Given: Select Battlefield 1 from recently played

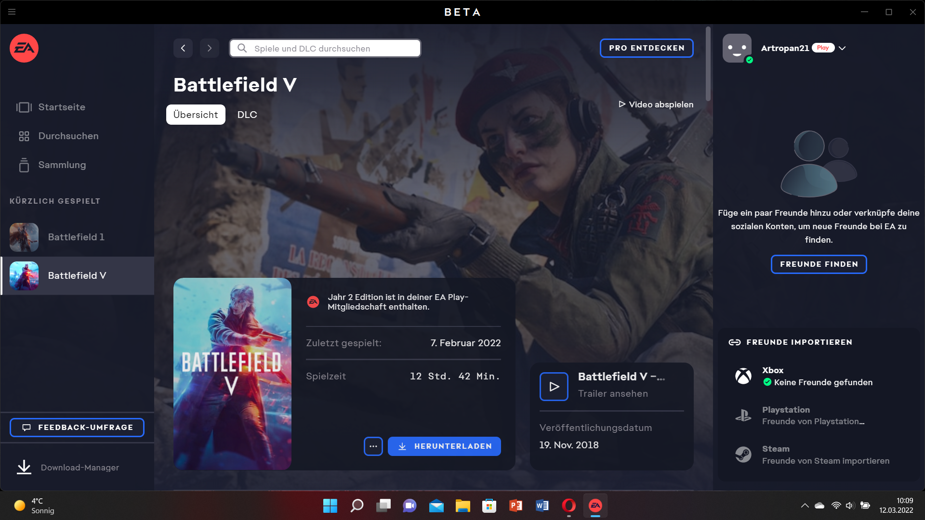Looking at the screenshot, I should point(77,237).
